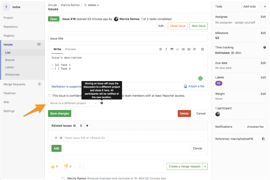This screenshot has height=180, width=270.
Task: Click the Create a merge request button
Action: click(185, 166)
